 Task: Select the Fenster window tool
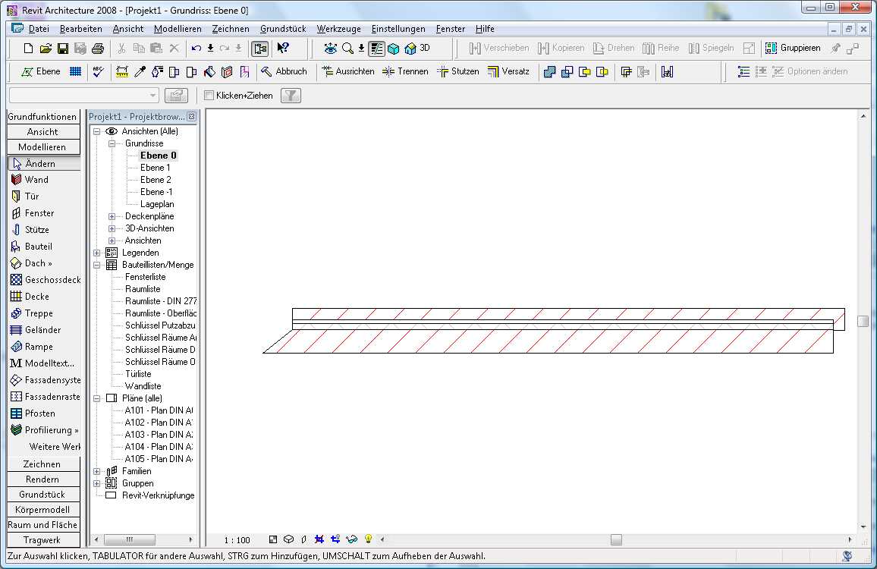33,213
